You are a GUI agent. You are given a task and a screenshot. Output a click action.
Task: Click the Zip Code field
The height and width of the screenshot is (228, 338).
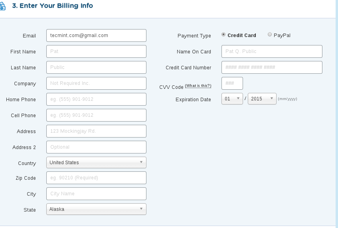tap(96, 178)
